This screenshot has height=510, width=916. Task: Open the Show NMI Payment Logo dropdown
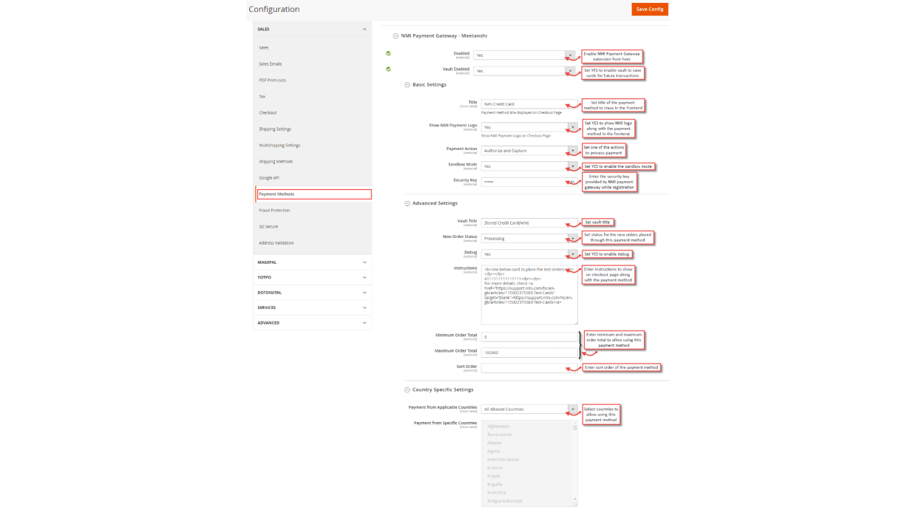point(529,127)
